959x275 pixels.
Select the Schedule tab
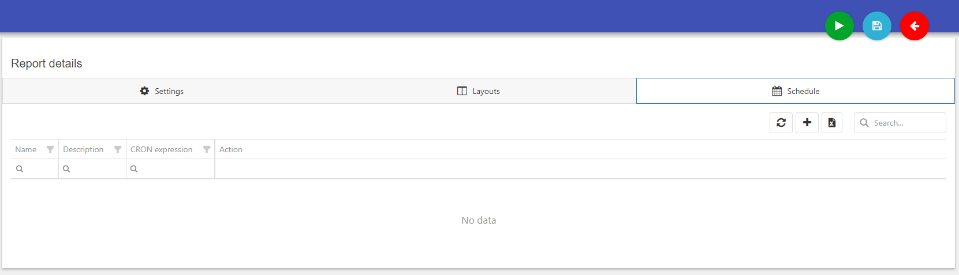point(795,91)
